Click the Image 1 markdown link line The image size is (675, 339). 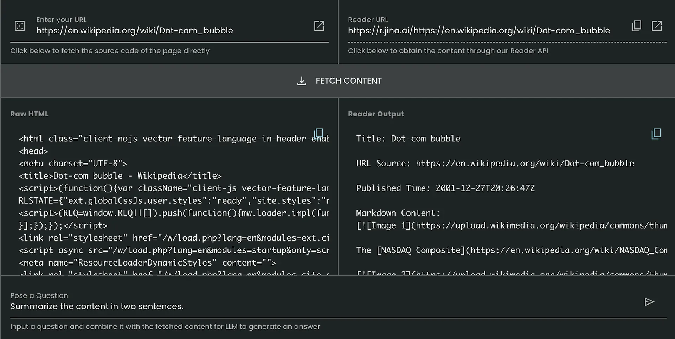click(x=511, y=225)
